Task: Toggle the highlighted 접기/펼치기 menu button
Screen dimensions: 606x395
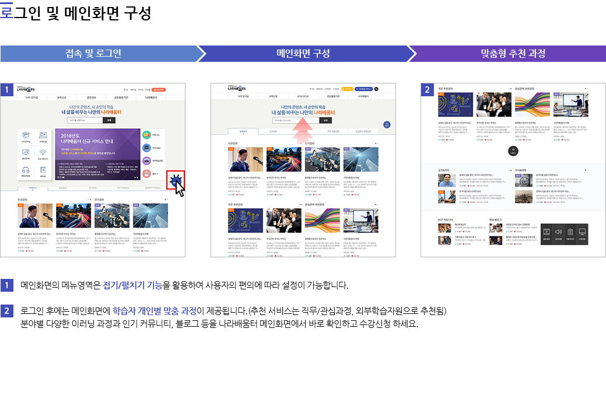Action: pos(176,180)
